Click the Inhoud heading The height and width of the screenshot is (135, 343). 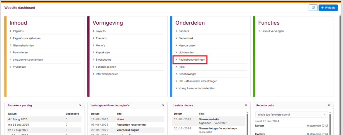(x=18, y=23)
